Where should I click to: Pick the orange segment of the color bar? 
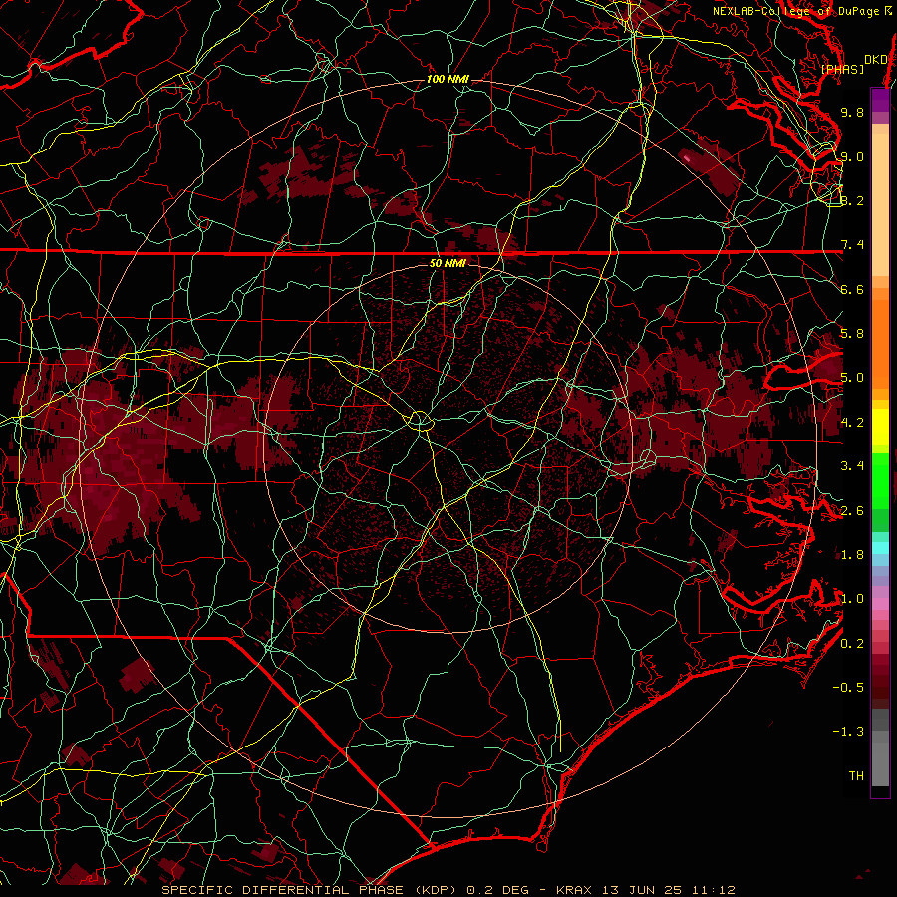coord(880,343)
